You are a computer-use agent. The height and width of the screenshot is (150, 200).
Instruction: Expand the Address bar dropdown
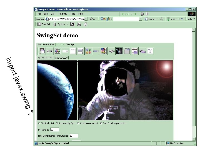[x=86, y=19]
